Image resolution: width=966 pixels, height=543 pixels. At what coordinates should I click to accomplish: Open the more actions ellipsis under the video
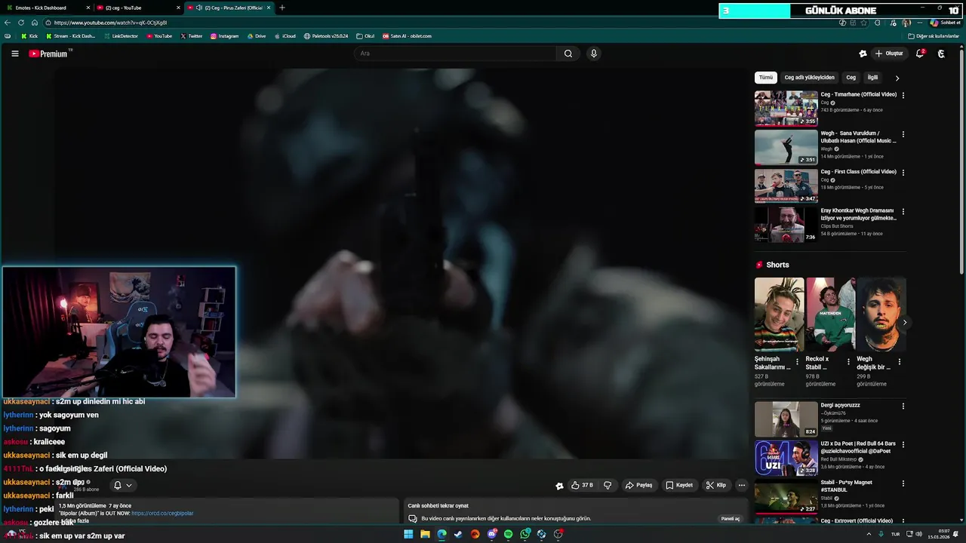coord(742,486)
